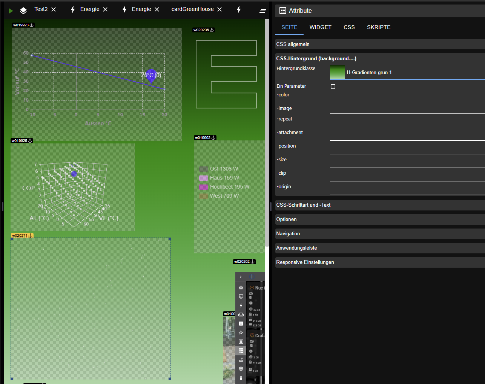Close the Test2 view tab
Viewport: 485px width, 384px height.
54,9
